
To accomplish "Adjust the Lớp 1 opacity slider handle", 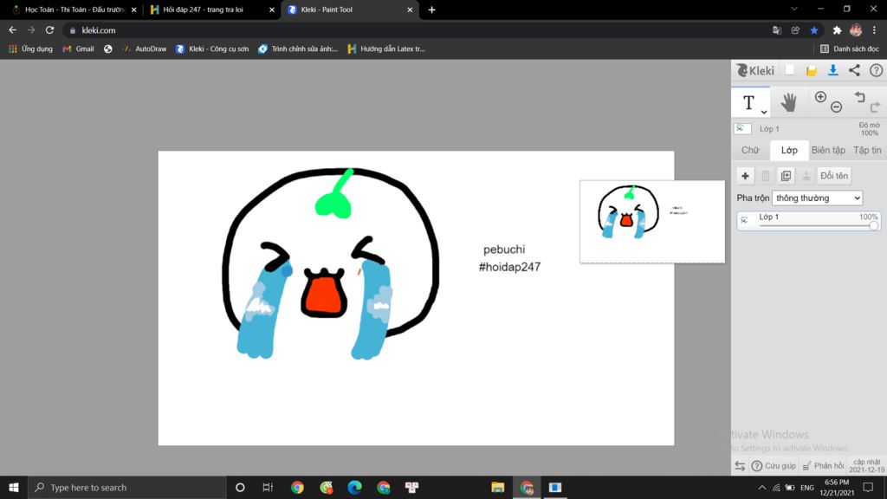I will 874,225.
